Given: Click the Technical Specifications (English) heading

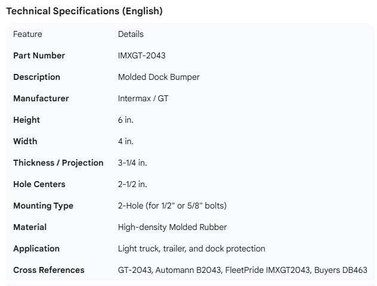Looking at the screenshot, I should coord(84,11).
